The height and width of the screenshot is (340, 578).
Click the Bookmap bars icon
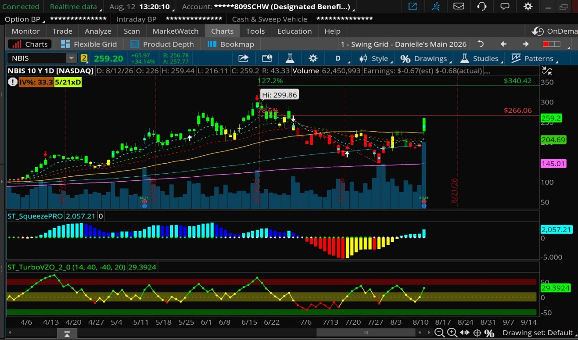[212, 44]
